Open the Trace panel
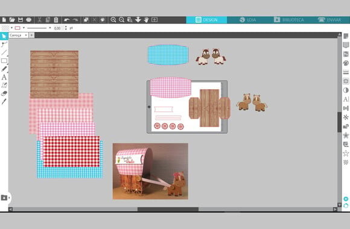This screenshot has height=229, width=350. [x=346, y=81]
